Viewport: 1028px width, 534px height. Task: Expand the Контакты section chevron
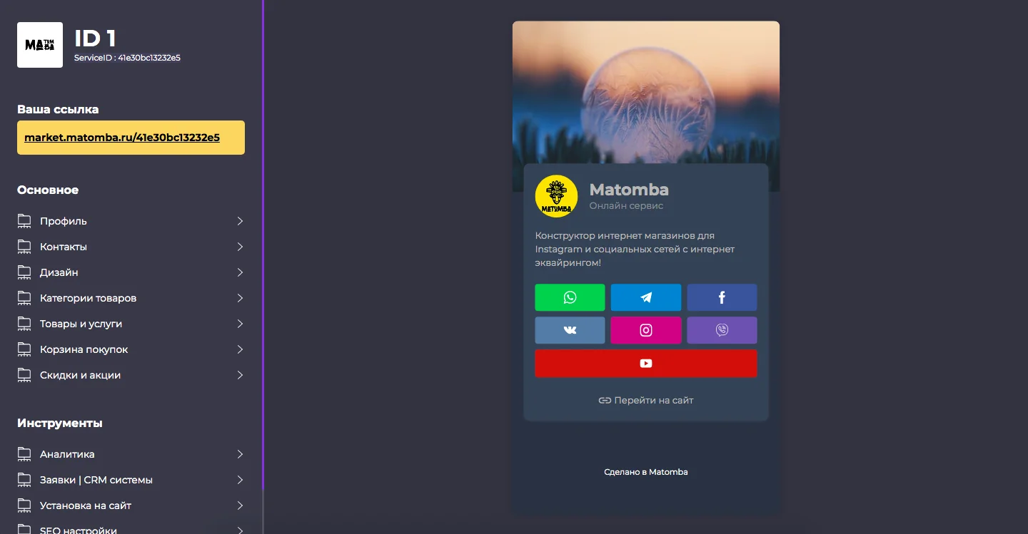tap(241, 247)
